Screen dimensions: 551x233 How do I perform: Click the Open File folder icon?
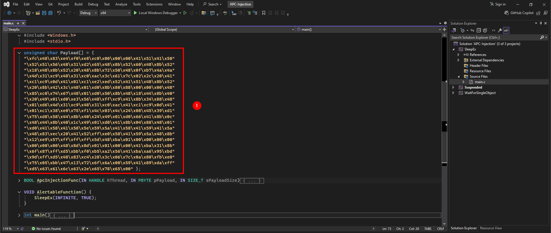point(38,13)
